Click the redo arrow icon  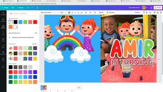point(32,8)
